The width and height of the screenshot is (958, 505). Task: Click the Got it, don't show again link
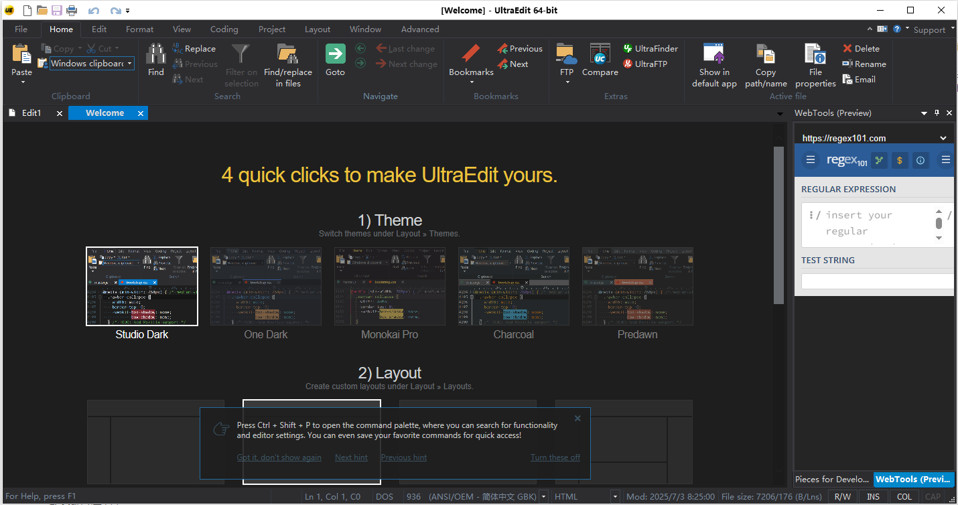(x=279, y=457)
